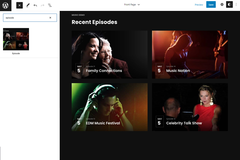Click the Preview link
The width and height of the screenshot is (240, 160).
point(199,5)
